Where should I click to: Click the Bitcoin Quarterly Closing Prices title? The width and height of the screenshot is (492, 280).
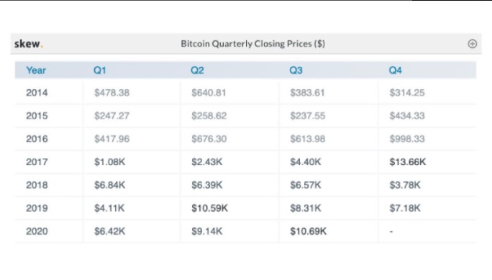click(x=253, y=44)
